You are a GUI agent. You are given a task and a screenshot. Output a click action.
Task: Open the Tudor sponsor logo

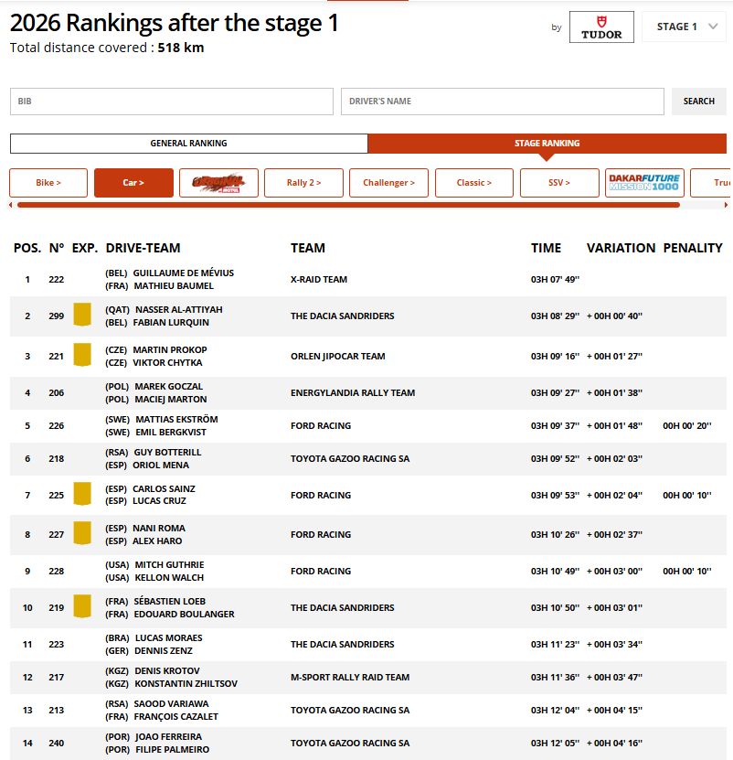(601, 27)
